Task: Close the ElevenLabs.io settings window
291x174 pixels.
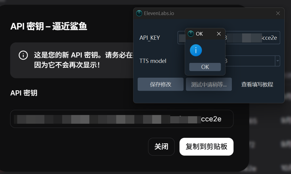Action: 278,13
